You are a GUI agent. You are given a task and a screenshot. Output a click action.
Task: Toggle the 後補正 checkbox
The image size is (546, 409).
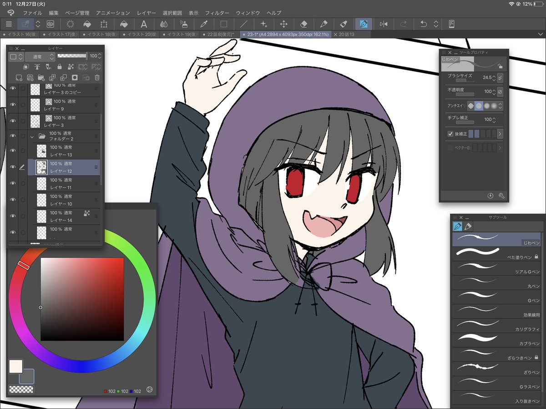coord(450,134)
